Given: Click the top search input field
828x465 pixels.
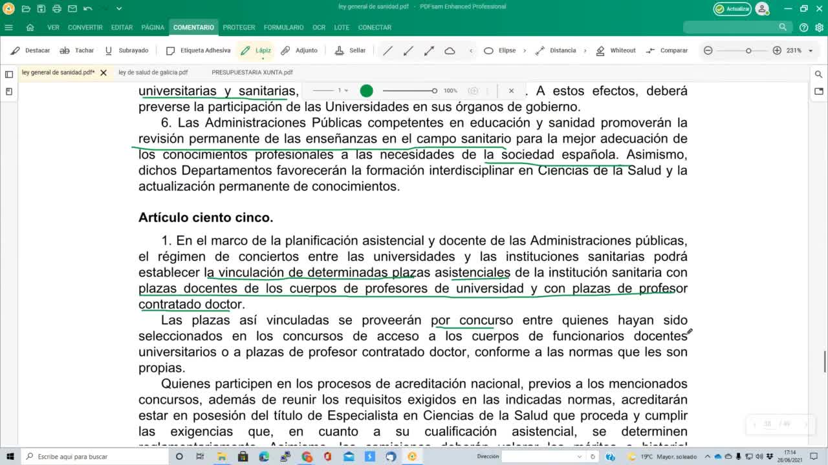Looking at the screenshot, I should pyautogui.click(x=737, y=27).
